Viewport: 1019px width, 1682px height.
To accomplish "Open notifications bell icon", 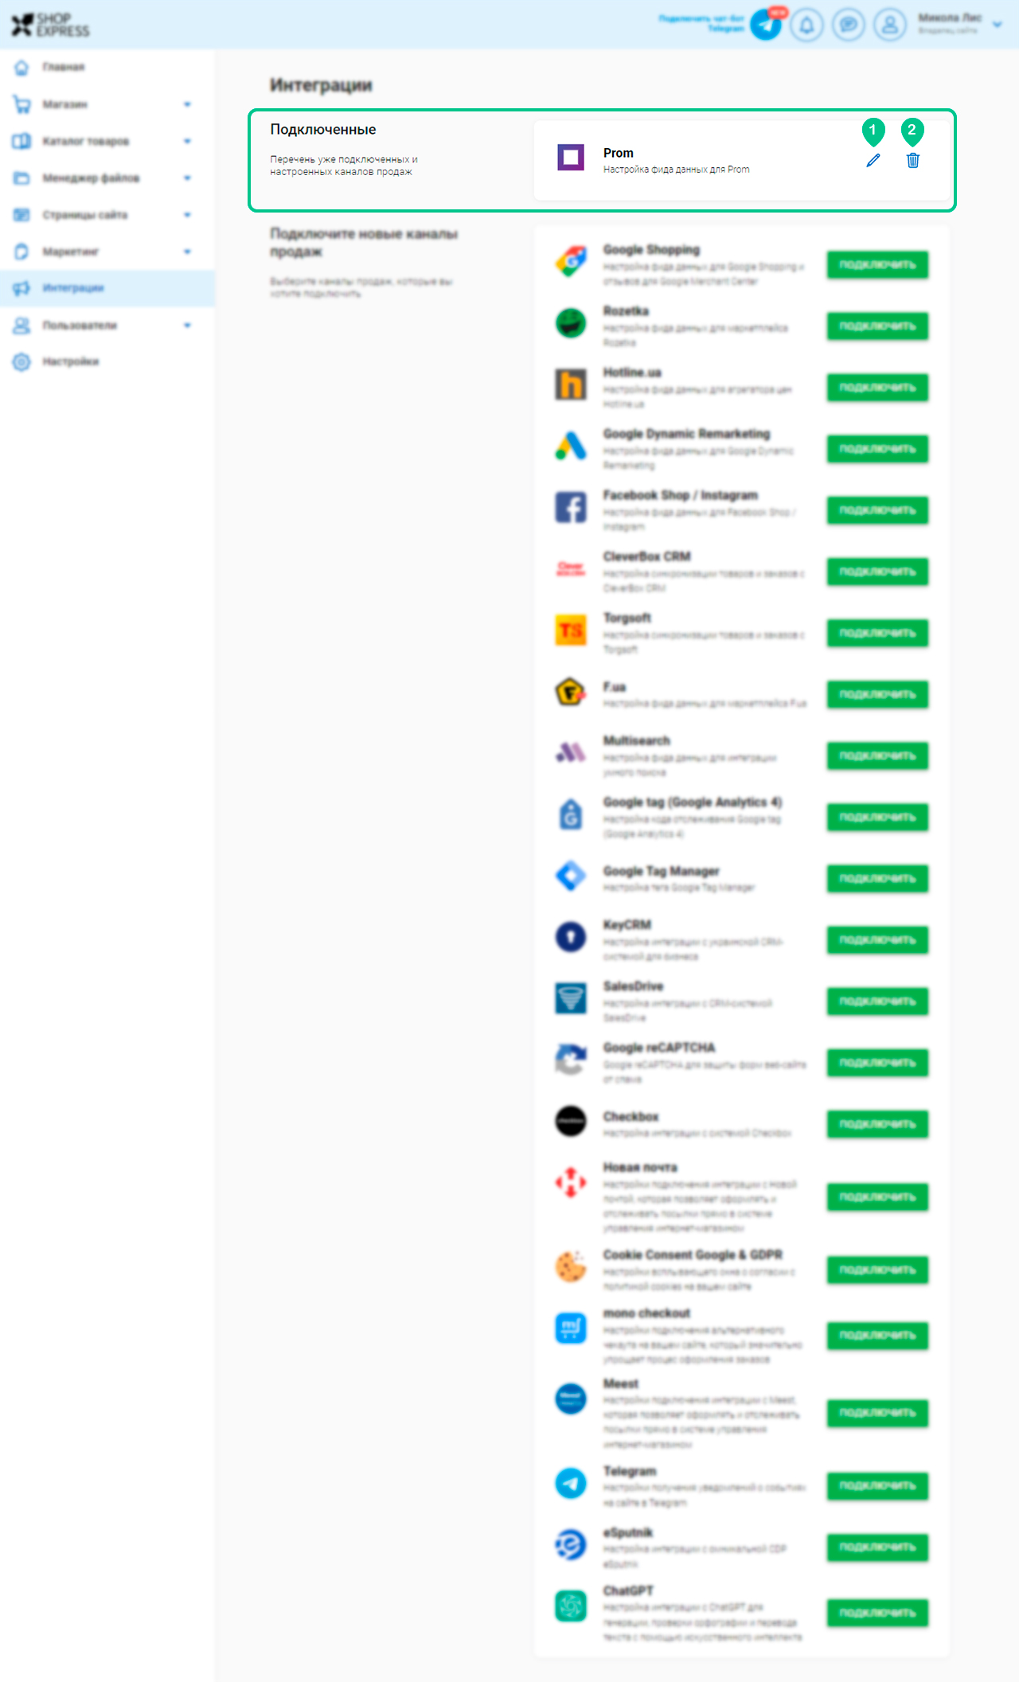I will (x=806, y=25).
